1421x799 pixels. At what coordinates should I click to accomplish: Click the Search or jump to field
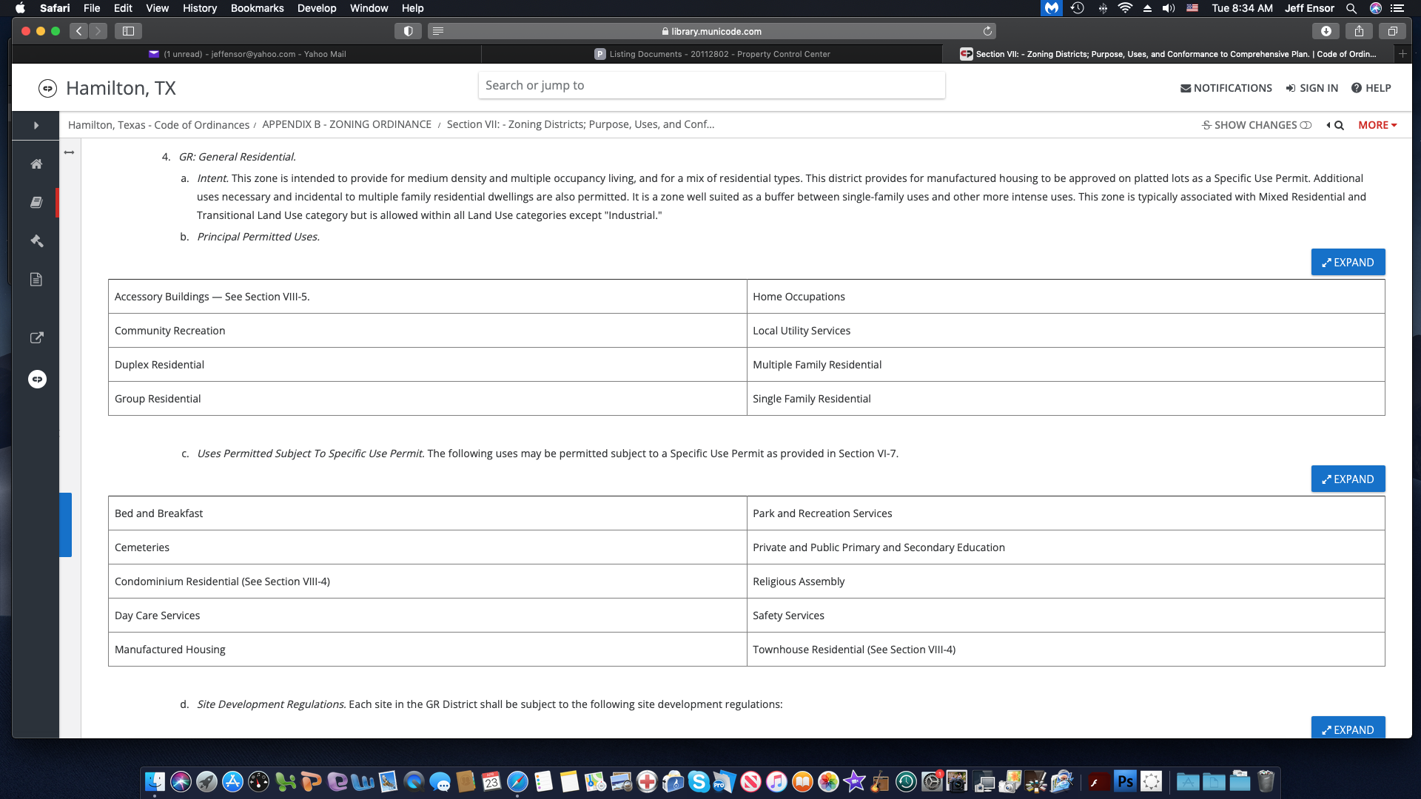710,85
